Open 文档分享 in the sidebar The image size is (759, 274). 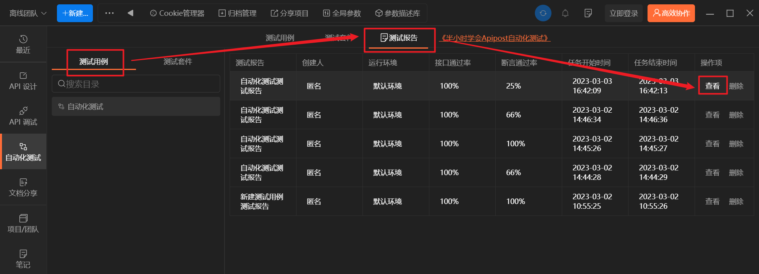[x=23, y=187]
